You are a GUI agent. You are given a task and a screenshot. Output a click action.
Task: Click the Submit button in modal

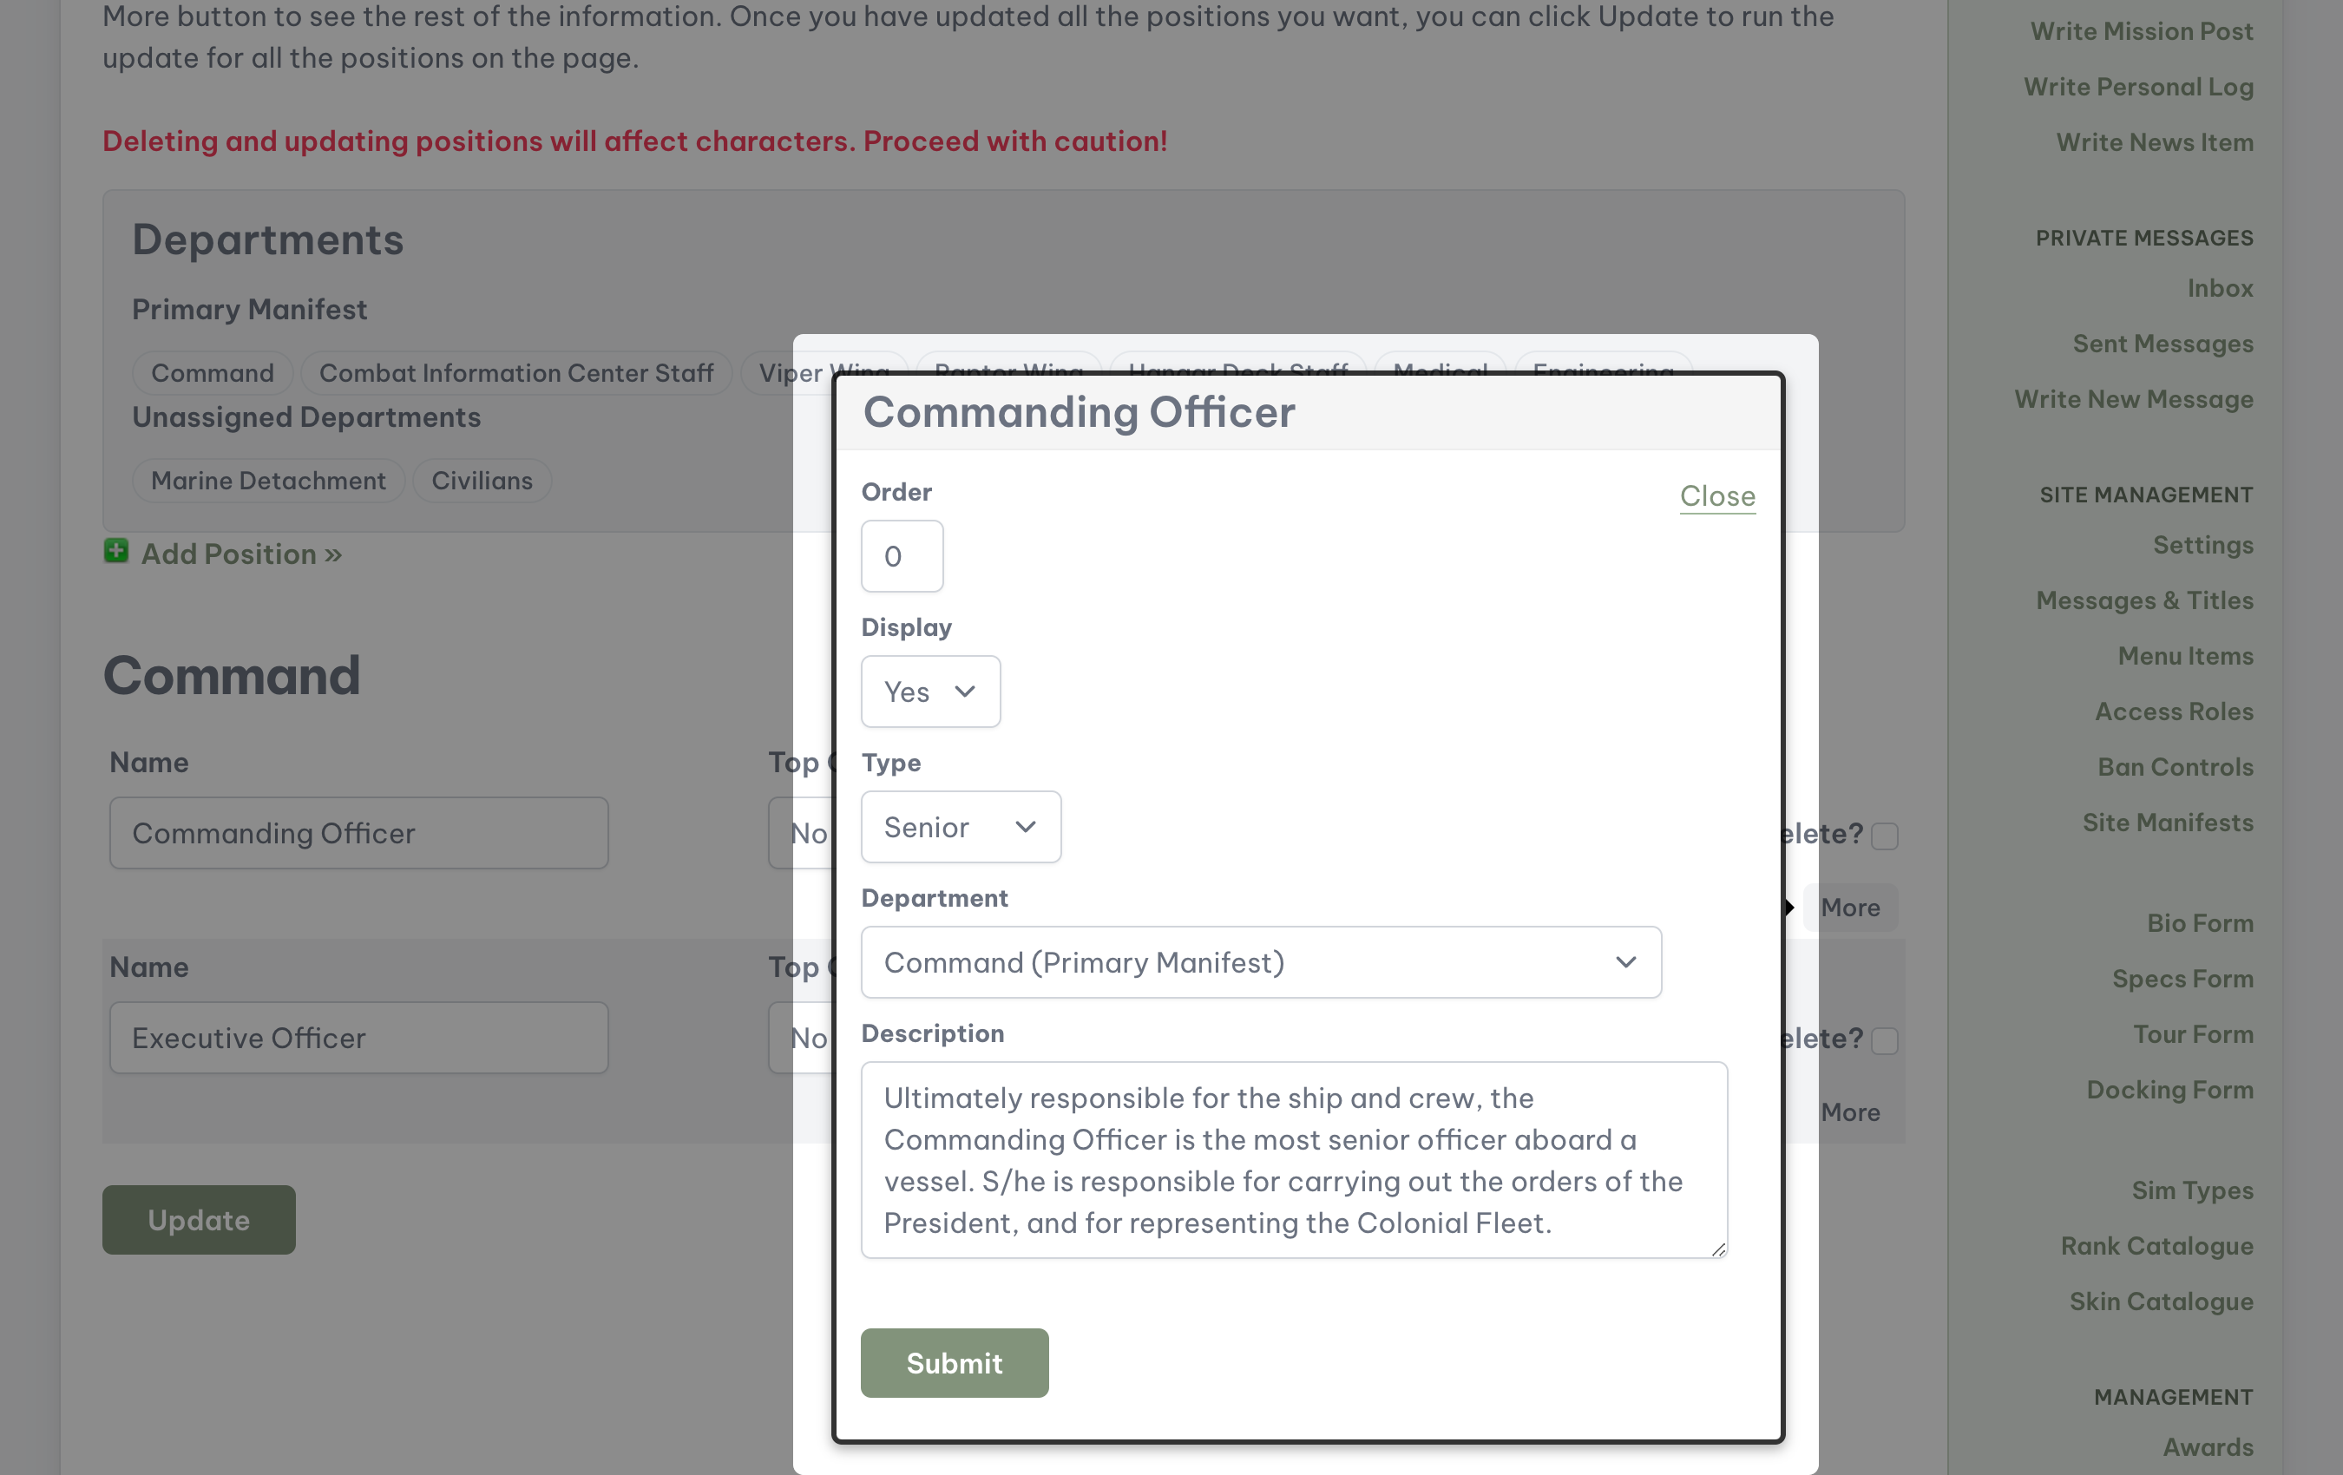955,1361
